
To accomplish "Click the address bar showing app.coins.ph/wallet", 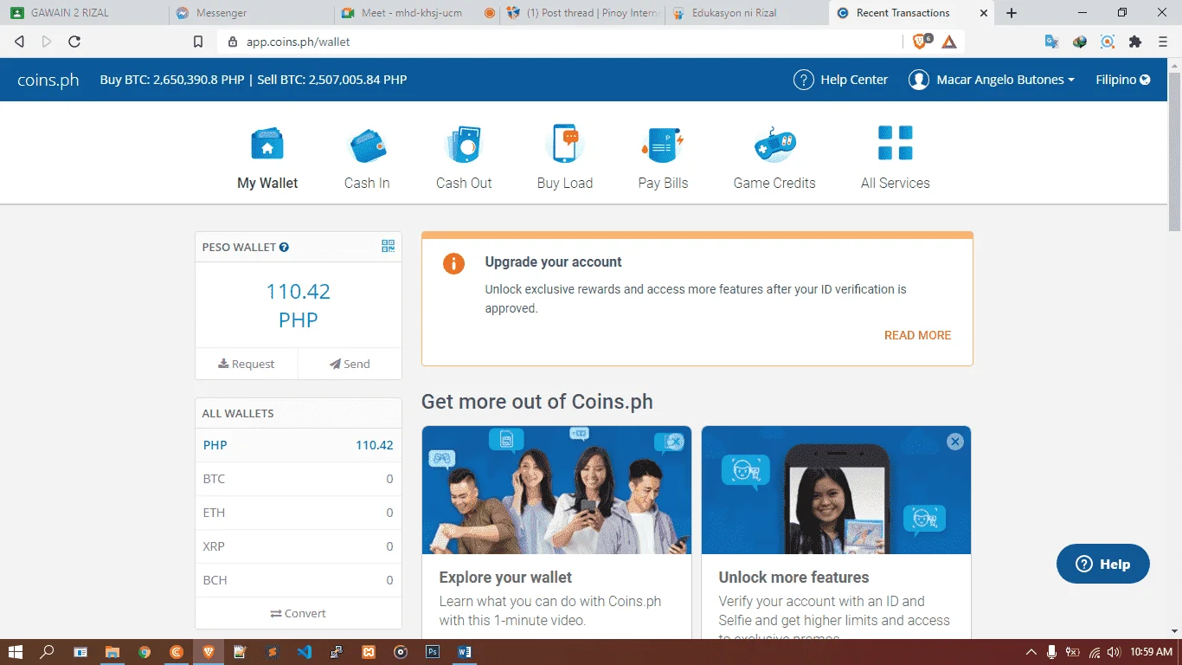I will pyautogui.click(x=562, y=42).
